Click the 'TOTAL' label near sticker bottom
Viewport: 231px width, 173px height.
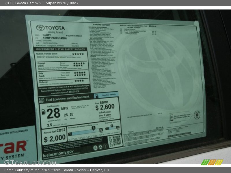(131, 132)
